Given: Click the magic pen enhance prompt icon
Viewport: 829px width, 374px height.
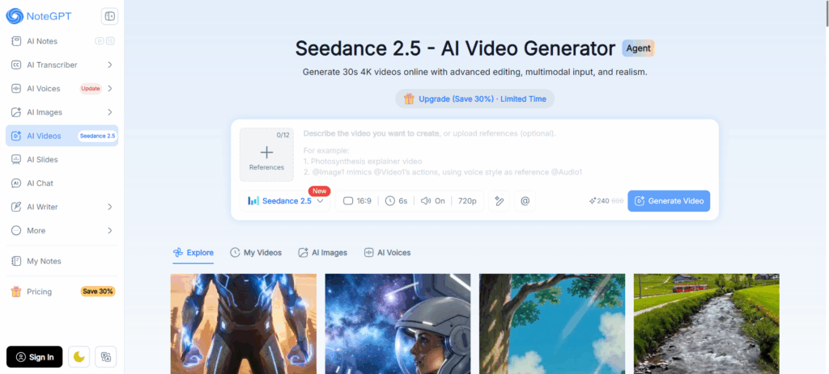Looking at the screenshot, I should tap(499, 201).
